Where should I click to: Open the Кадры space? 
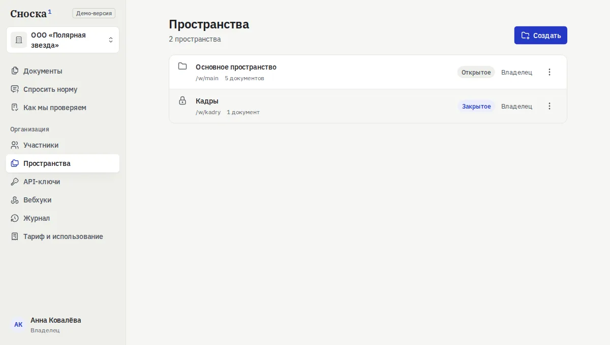click(207, 101)
